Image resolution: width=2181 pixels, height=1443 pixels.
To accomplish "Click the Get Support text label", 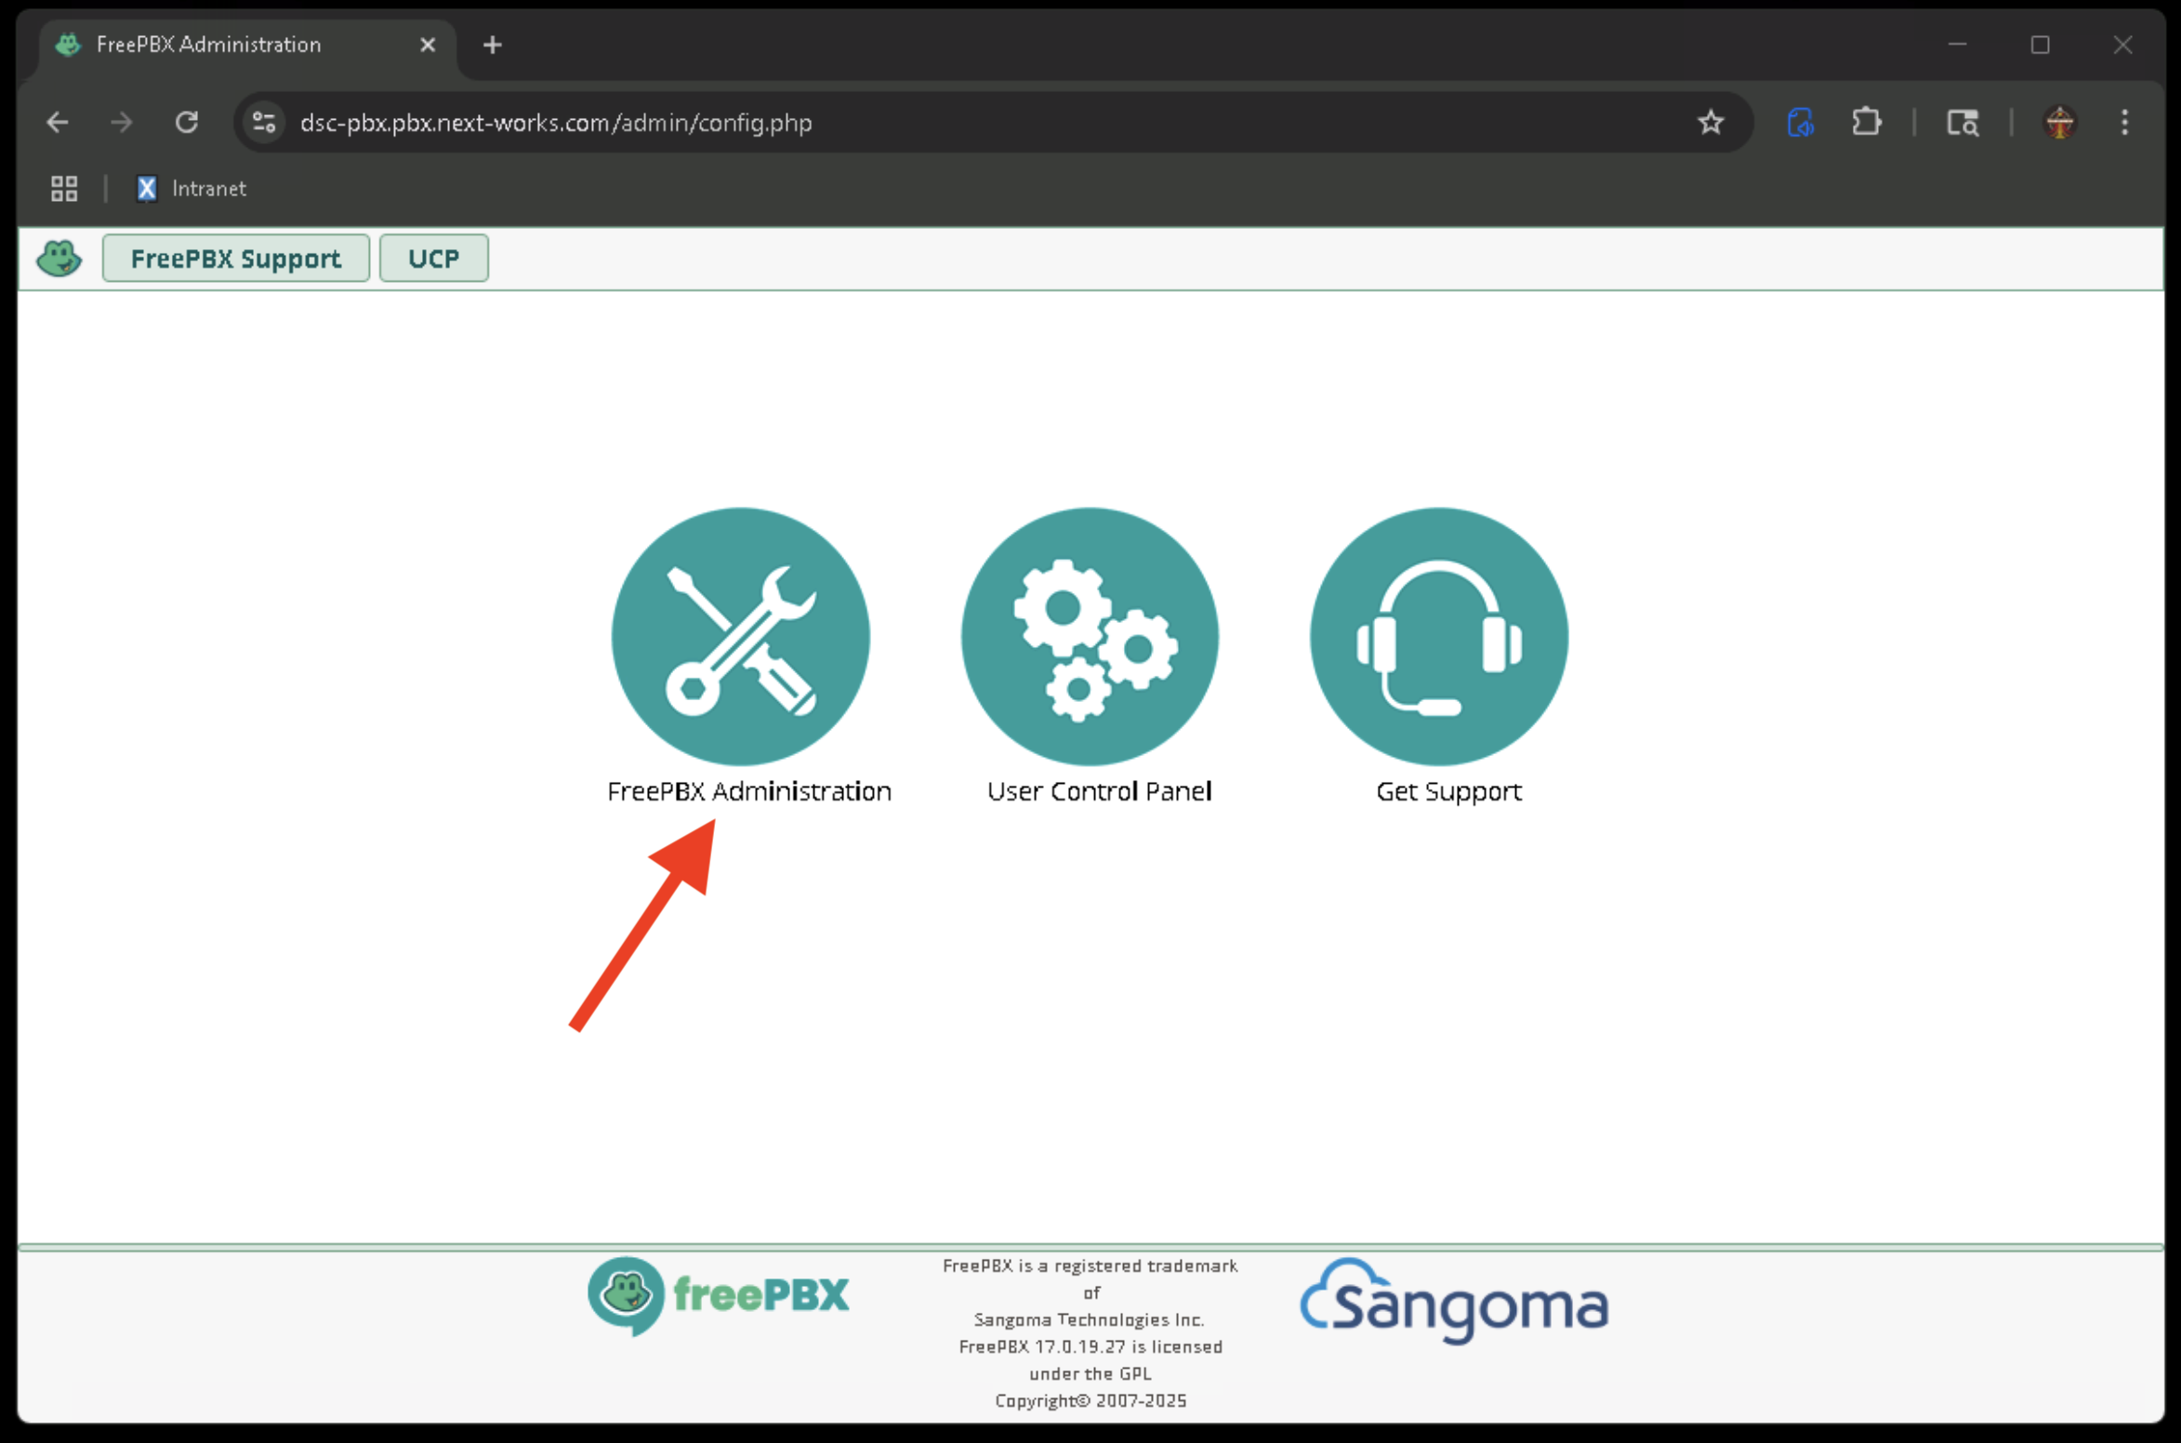I will pos(1448,791).
